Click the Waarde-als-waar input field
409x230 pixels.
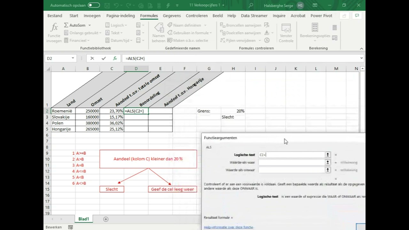click(292, 162)
